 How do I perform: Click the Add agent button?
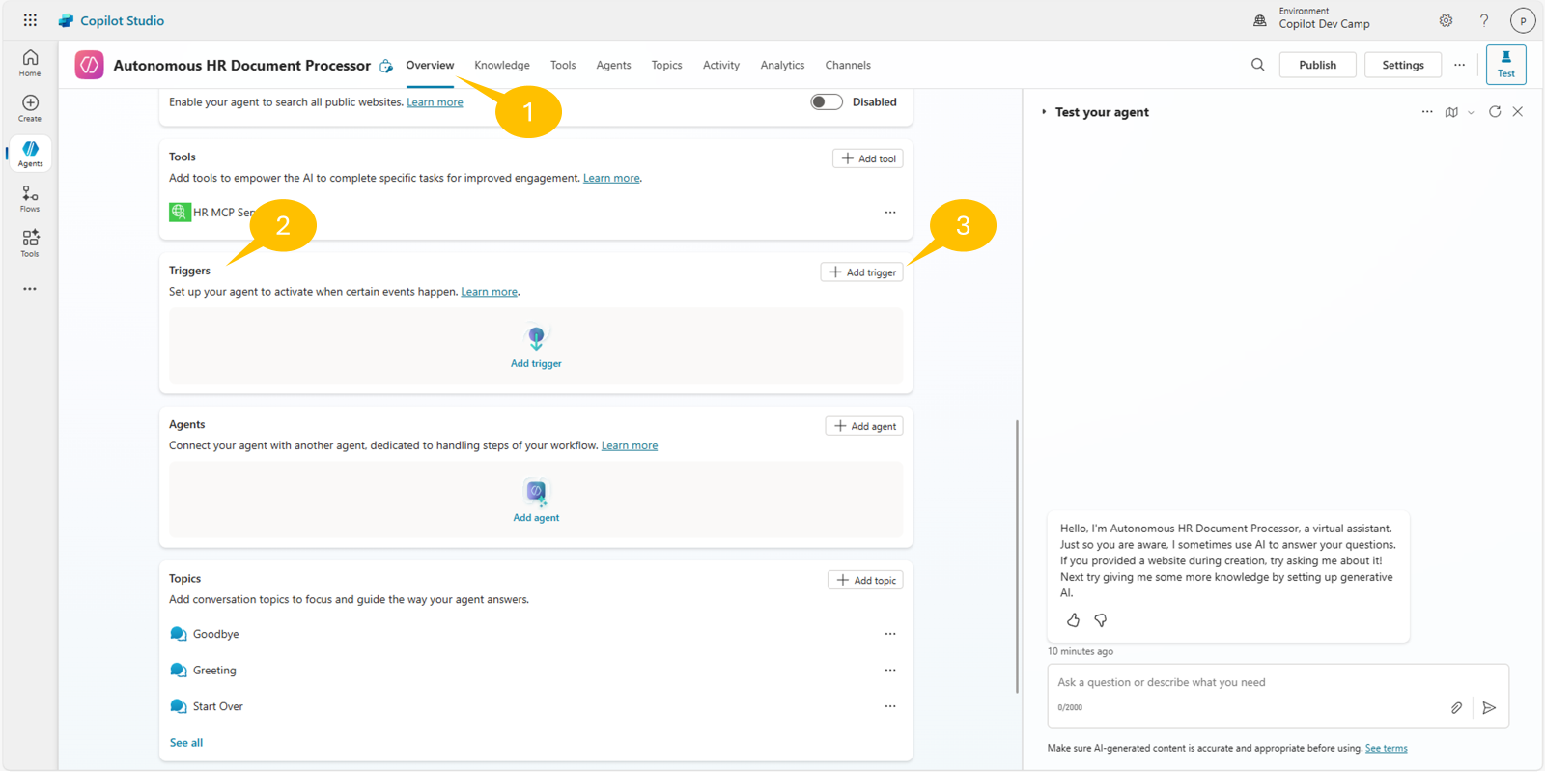point(864,426)
